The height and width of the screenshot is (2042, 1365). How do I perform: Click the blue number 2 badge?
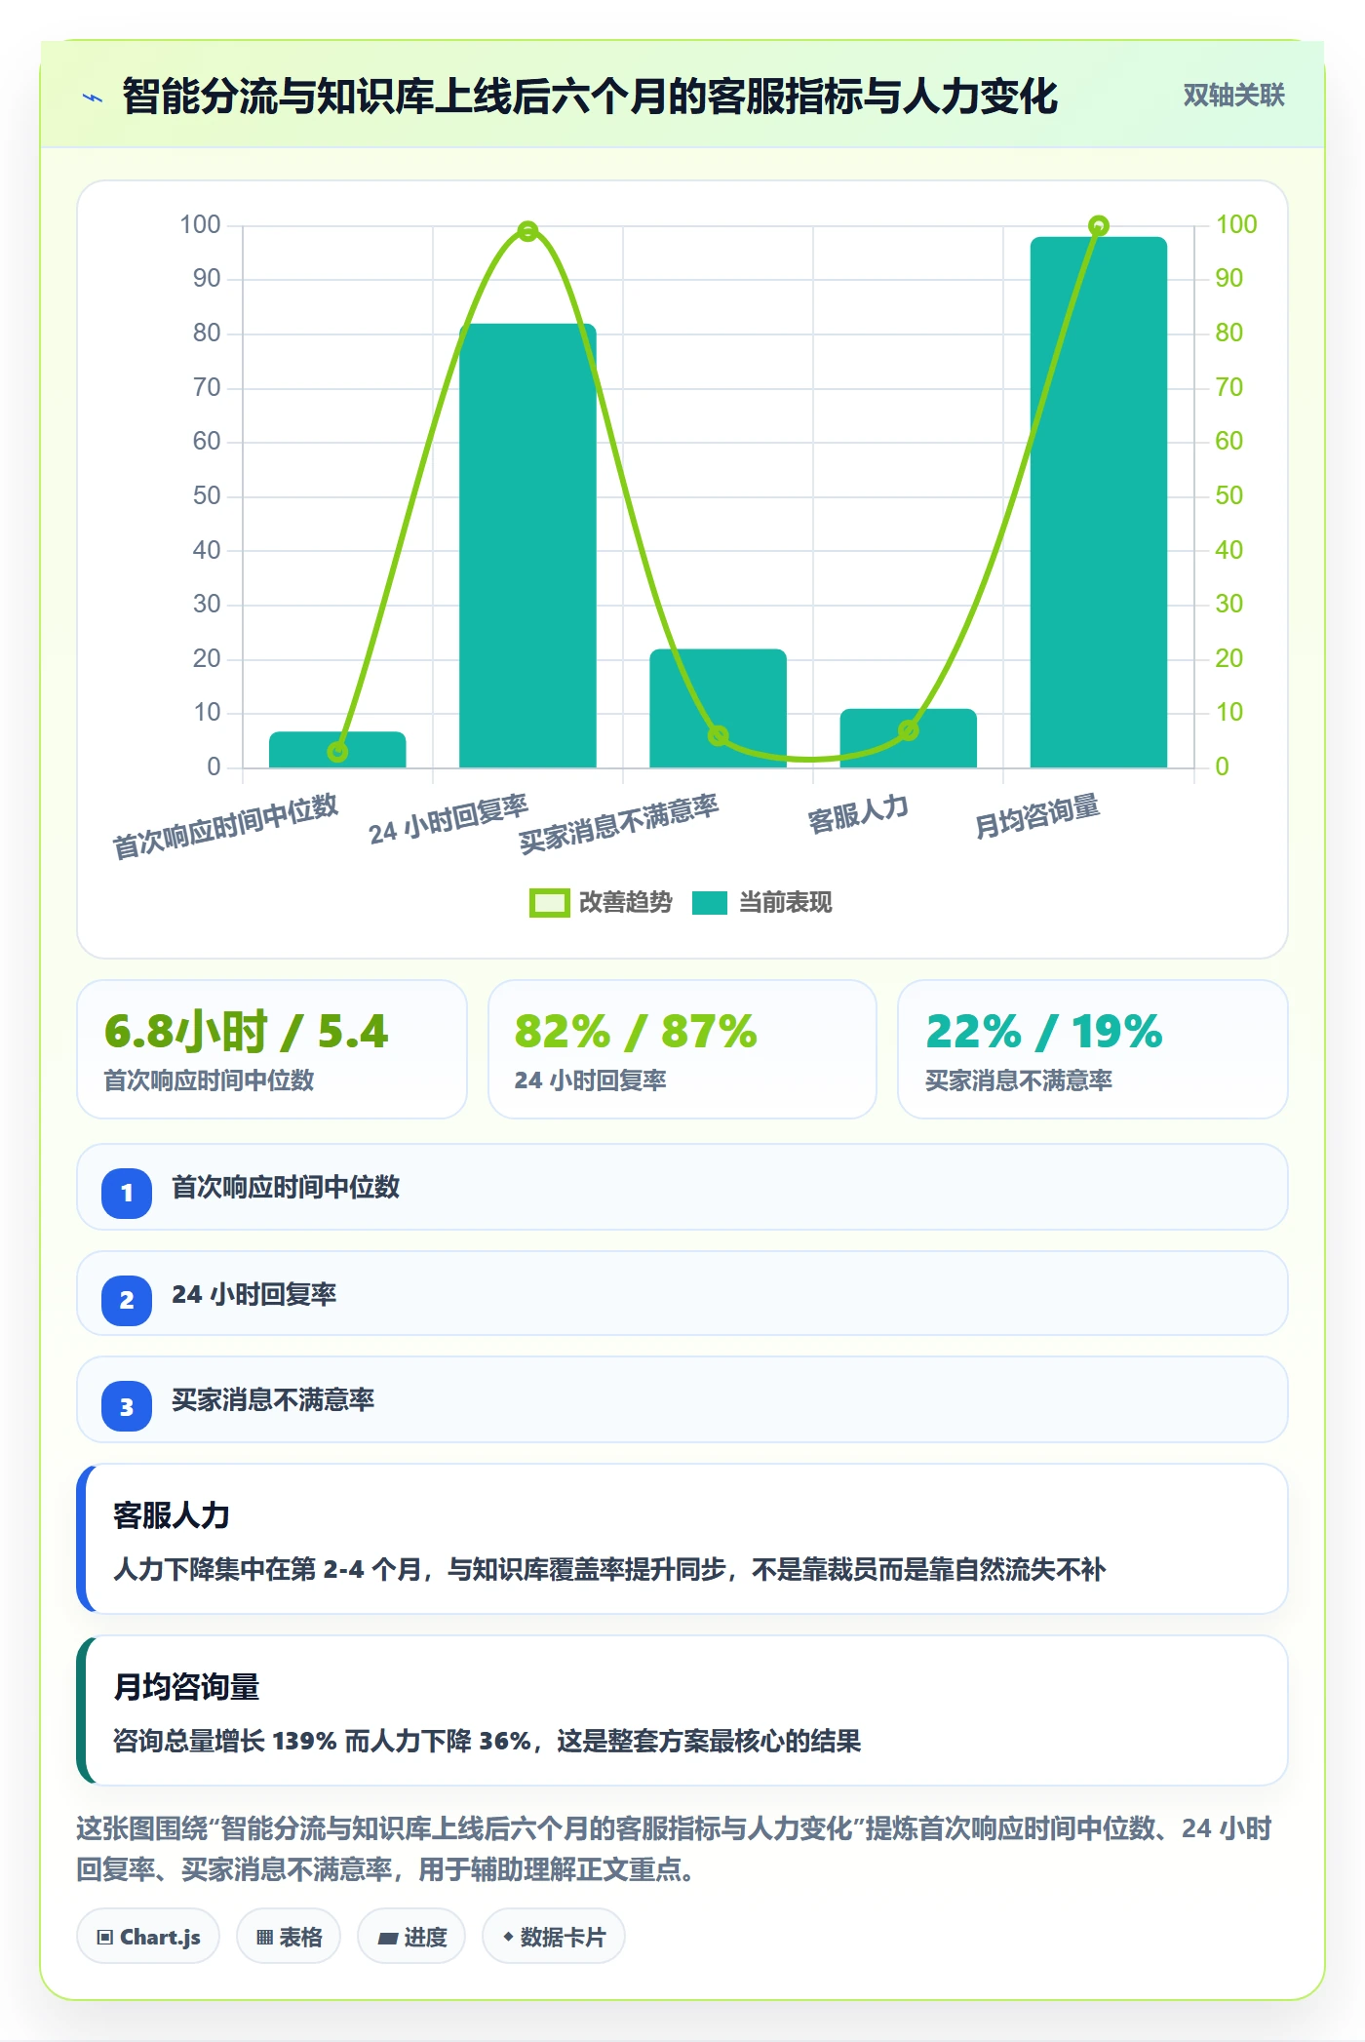click(x=127, y=1300)
